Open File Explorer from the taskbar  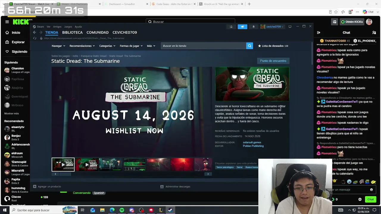click(102, 210)
